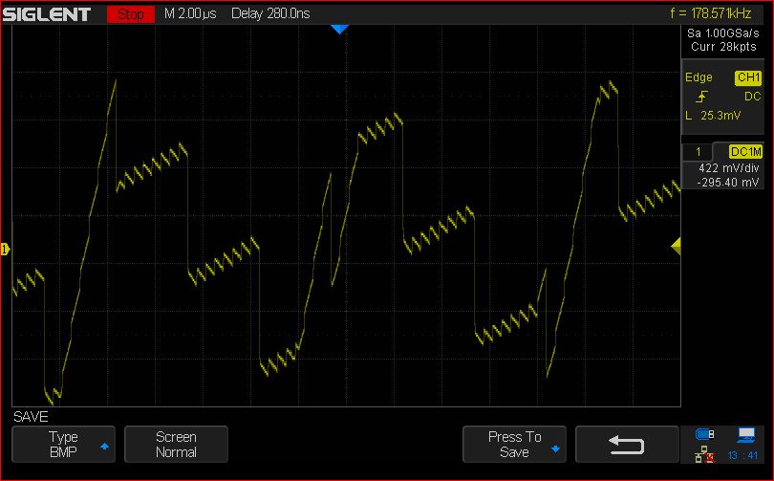Click the Edge trigger type label

[699, 77]
